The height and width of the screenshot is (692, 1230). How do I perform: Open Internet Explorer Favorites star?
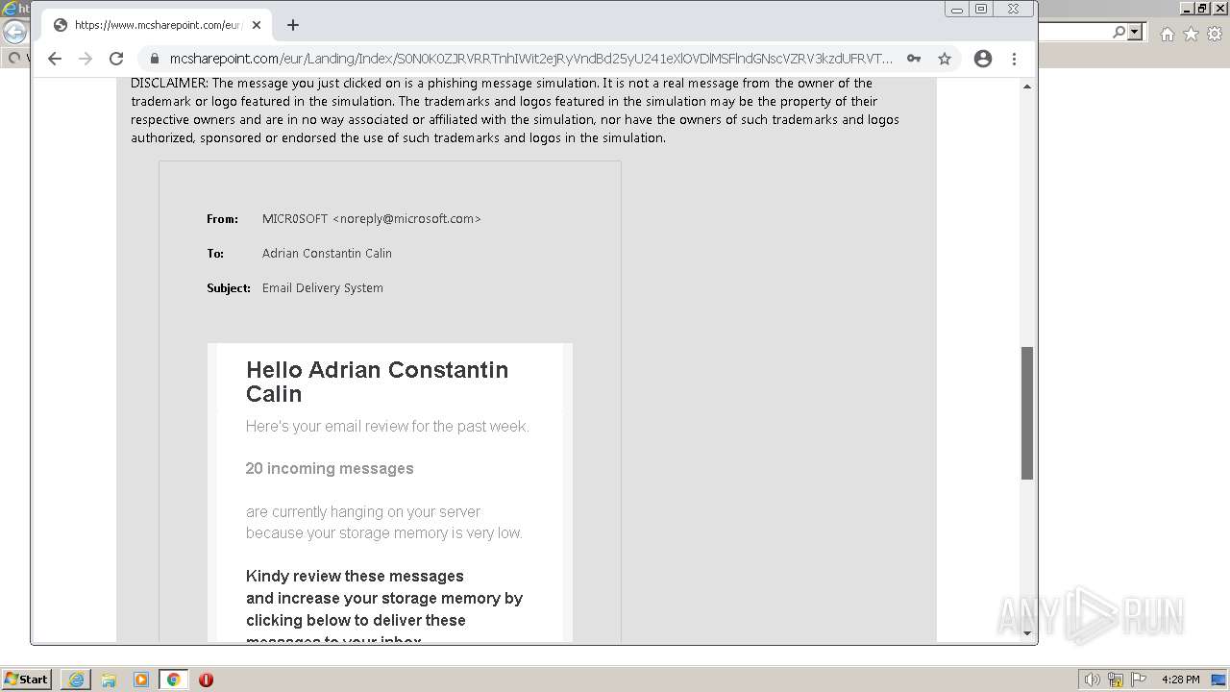click(1191, 34)
